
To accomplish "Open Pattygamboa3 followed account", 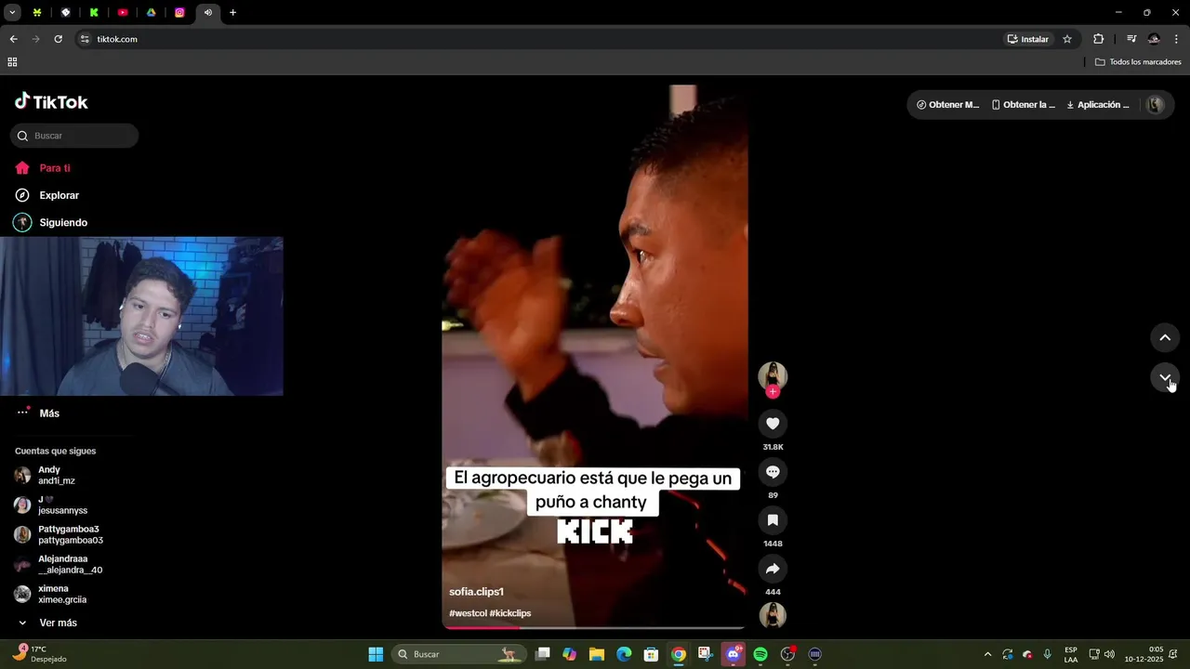I will point(69,535).
